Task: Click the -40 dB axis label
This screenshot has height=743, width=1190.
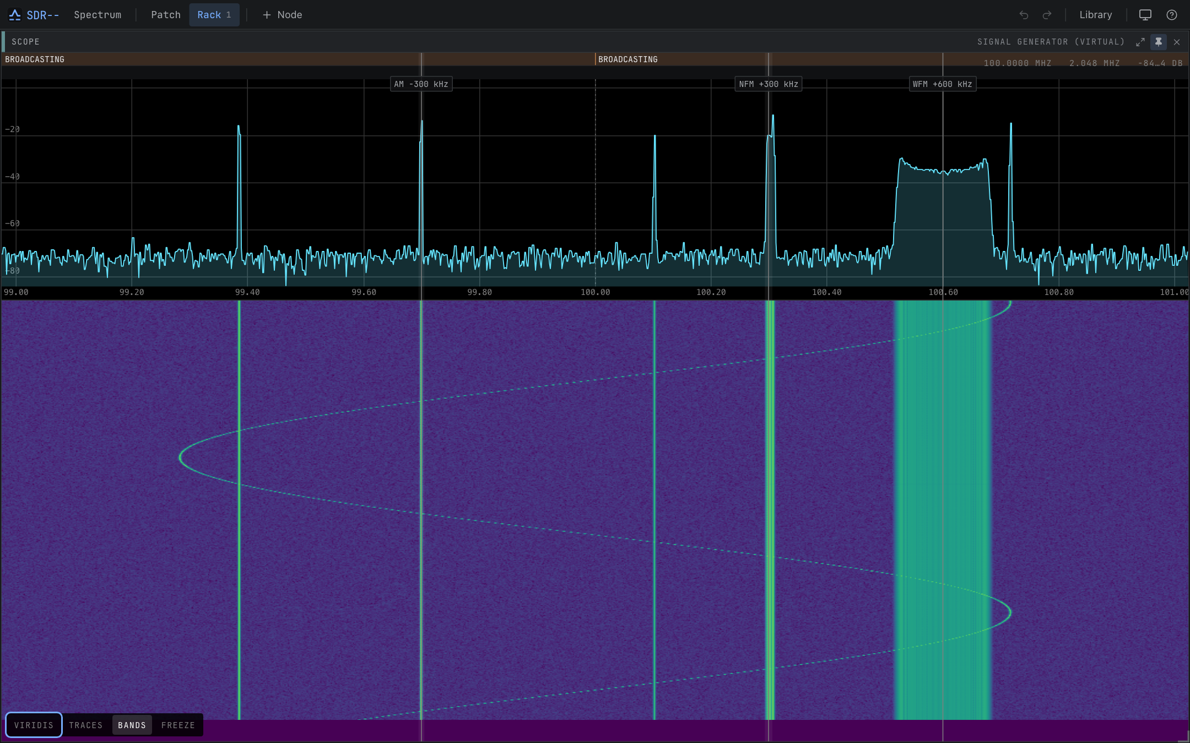Action: 12,177
